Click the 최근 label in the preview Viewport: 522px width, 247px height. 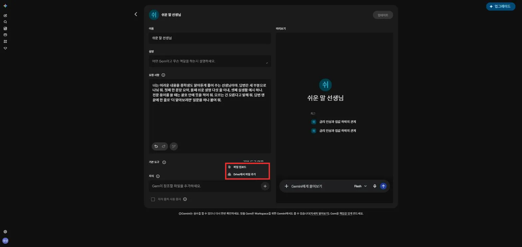(x=312, y=114)
